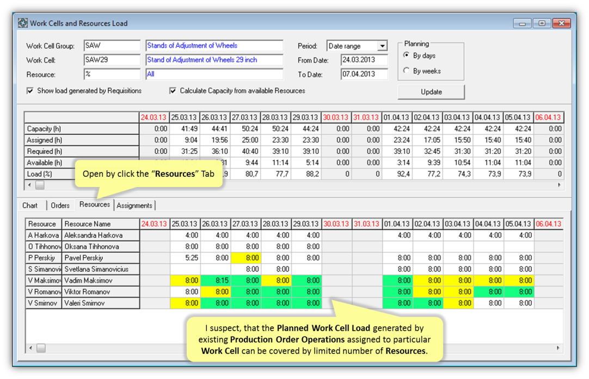Click the Assigned cell showing 17:05
Viewport: 589px width, 379px height.
(427, 140)
